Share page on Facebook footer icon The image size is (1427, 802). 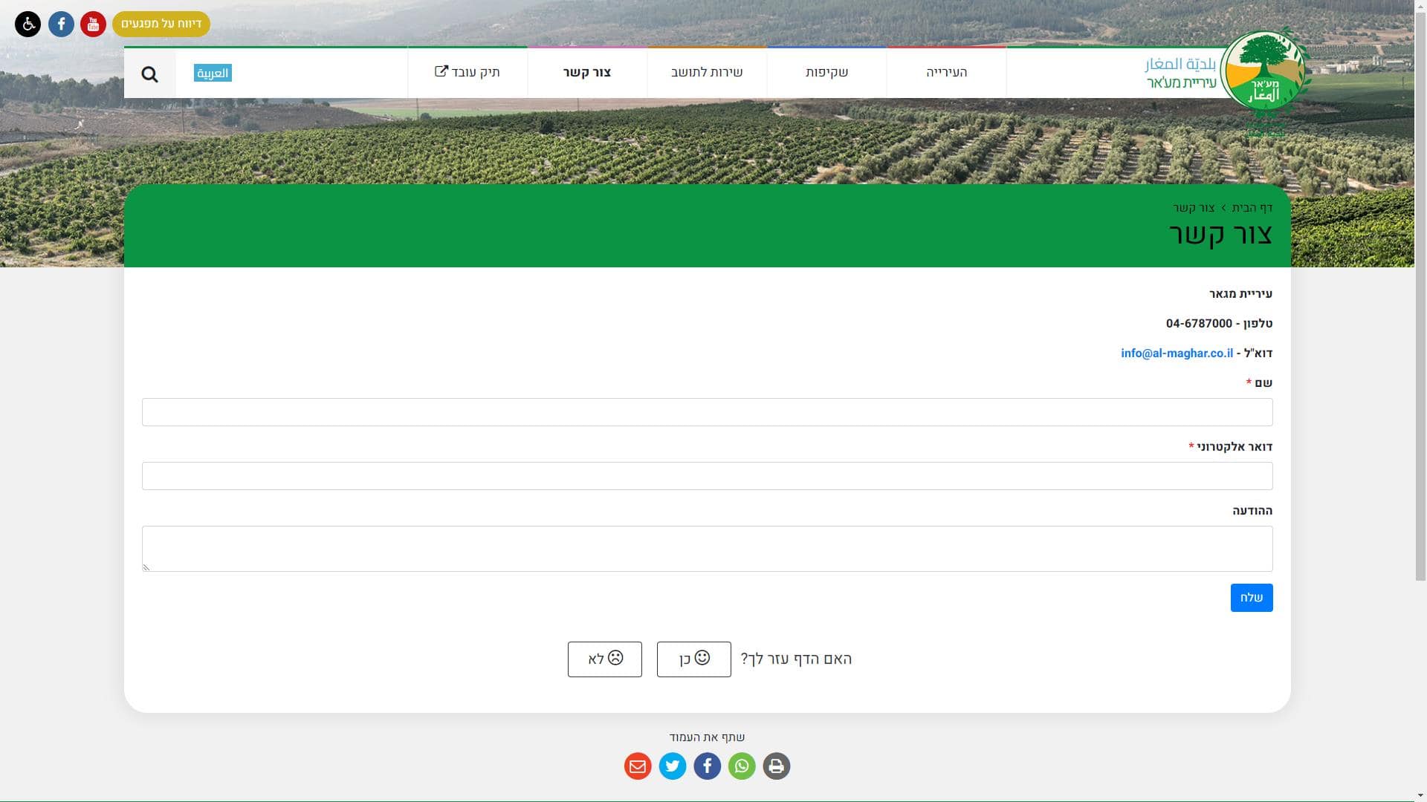pyautogui.click(x=707, y=766)
